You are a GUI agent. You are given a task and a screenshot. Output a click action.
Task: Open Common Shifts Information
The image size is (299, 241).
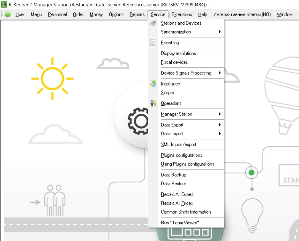point(186,212)
